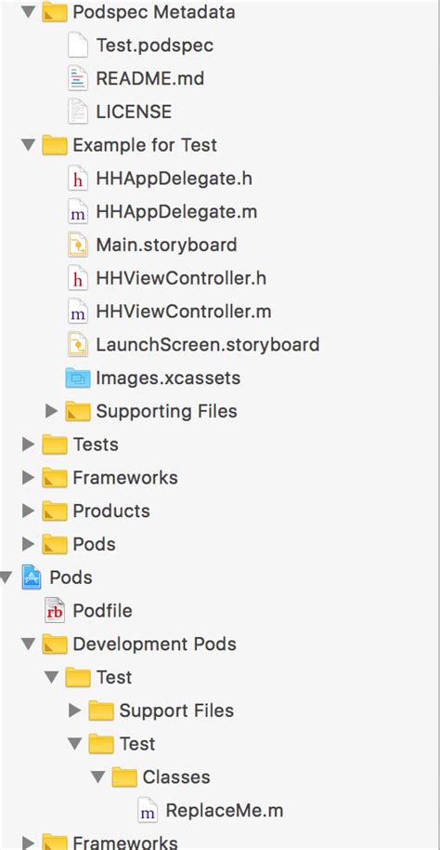Collapse the Example for Test group
This screenshot has width=440, height=850.
[x=28, y=145]
